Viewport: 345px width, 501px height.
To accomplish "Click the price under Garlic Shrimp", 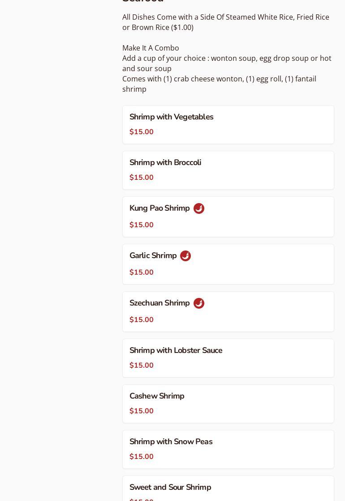I will click(x=142, y=272).
